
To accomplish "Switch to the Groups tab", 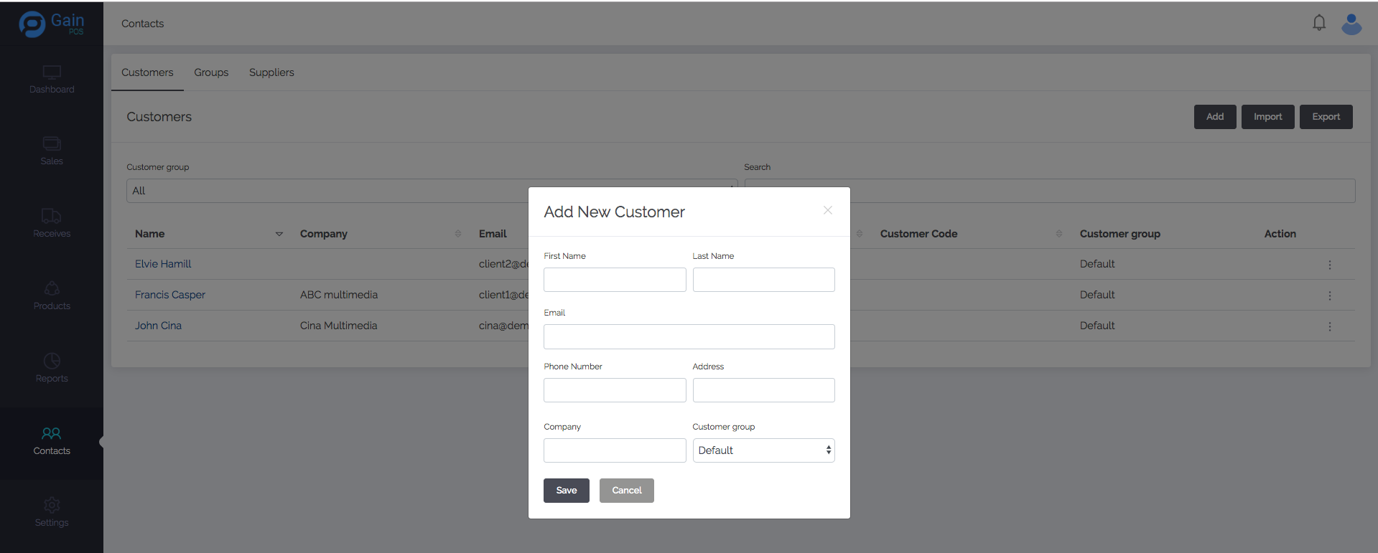I will [x=211, y=72].
